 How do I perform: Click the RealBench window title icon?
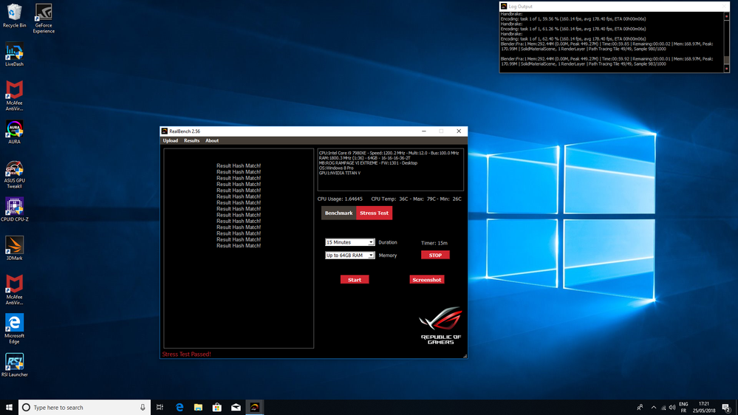(164, 131)
